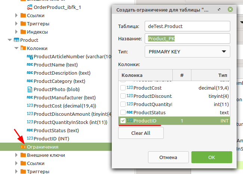Enable the ProductStatus column checkbox
The height and width of the screenshot is (174, 243).
coord(123,112)
